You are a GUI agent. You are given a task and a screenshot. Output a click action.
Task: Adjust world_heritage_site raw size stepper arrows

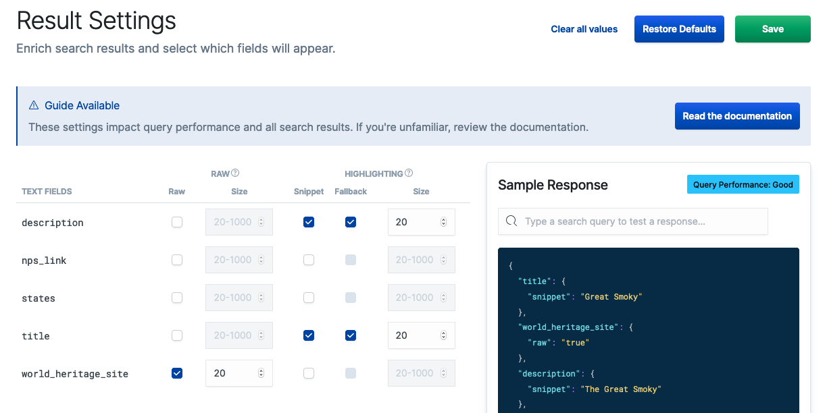pyautogui.click(x=261, y=373)
